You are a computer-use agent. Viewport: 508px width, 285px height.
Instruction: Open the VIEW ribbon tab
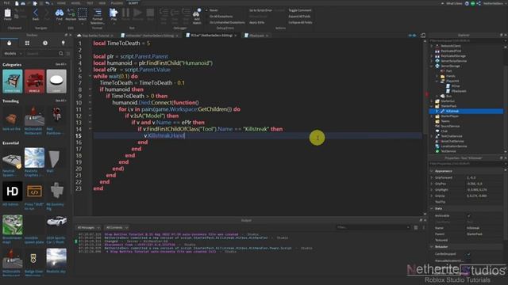[102, 3]
